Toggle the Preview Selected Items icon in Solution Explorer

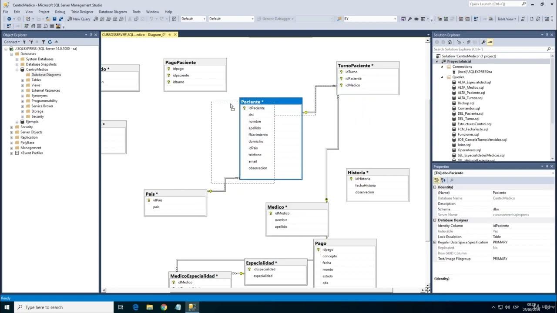pyautogui.click(x=490, y=42)
